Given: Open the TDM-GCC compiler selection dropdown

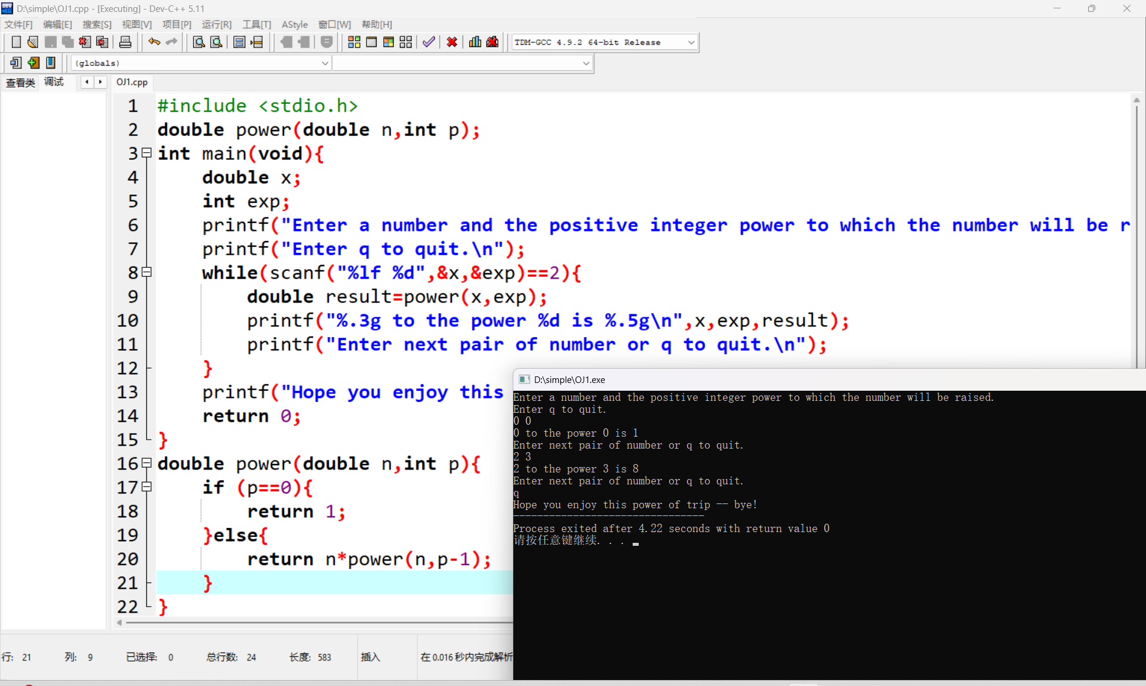Looking at the screenshot, I should (x=691, y=42).
